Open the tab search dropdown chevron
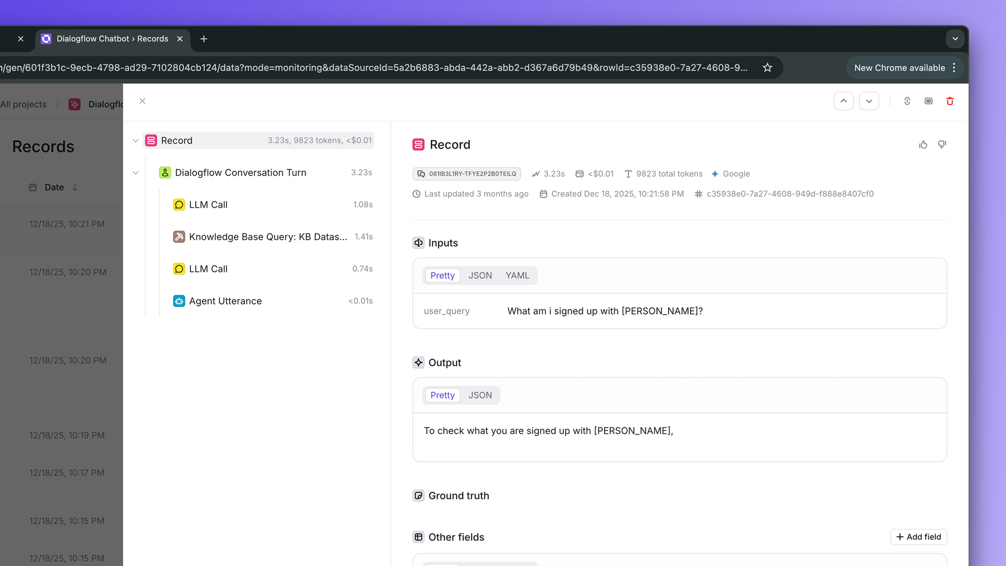The width and height of the screenshot is (1006, 566). coord(955,39)
